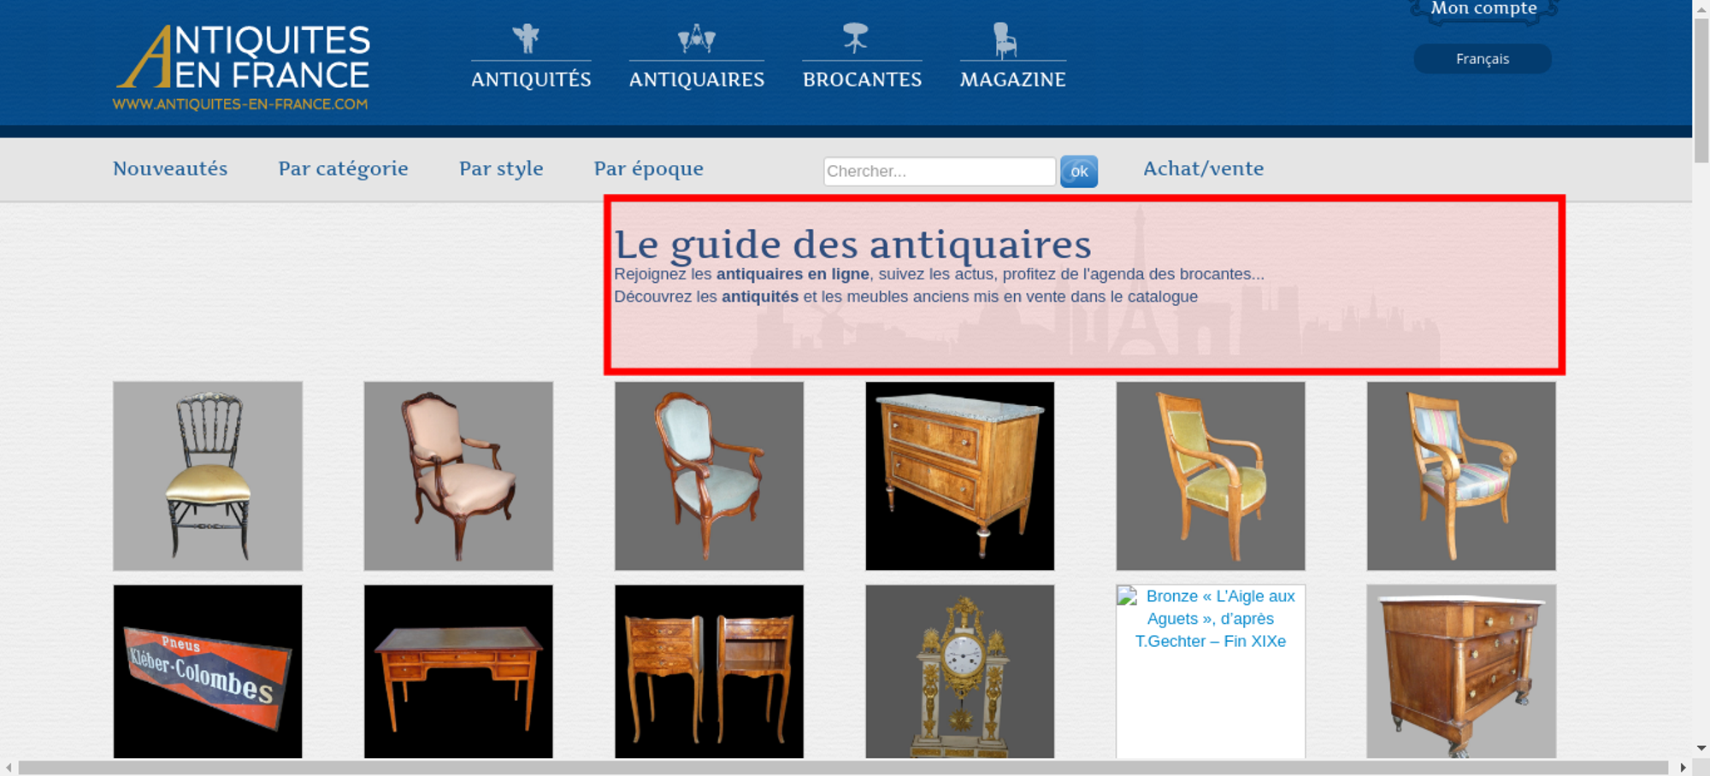The width and height of the screenshot is (1710, 776).
Task: Expand the Par style menu
Action: tap(501, 168)
